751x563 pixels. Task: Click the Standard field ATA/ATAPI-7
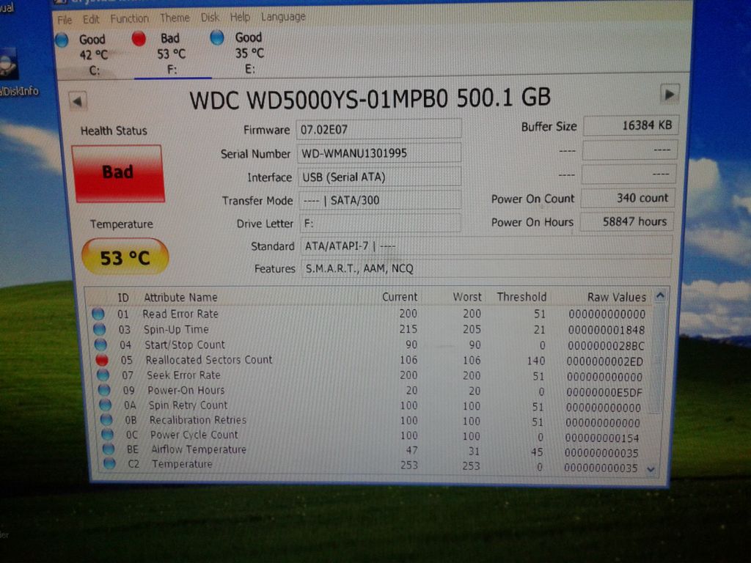(x=486, y=246)
